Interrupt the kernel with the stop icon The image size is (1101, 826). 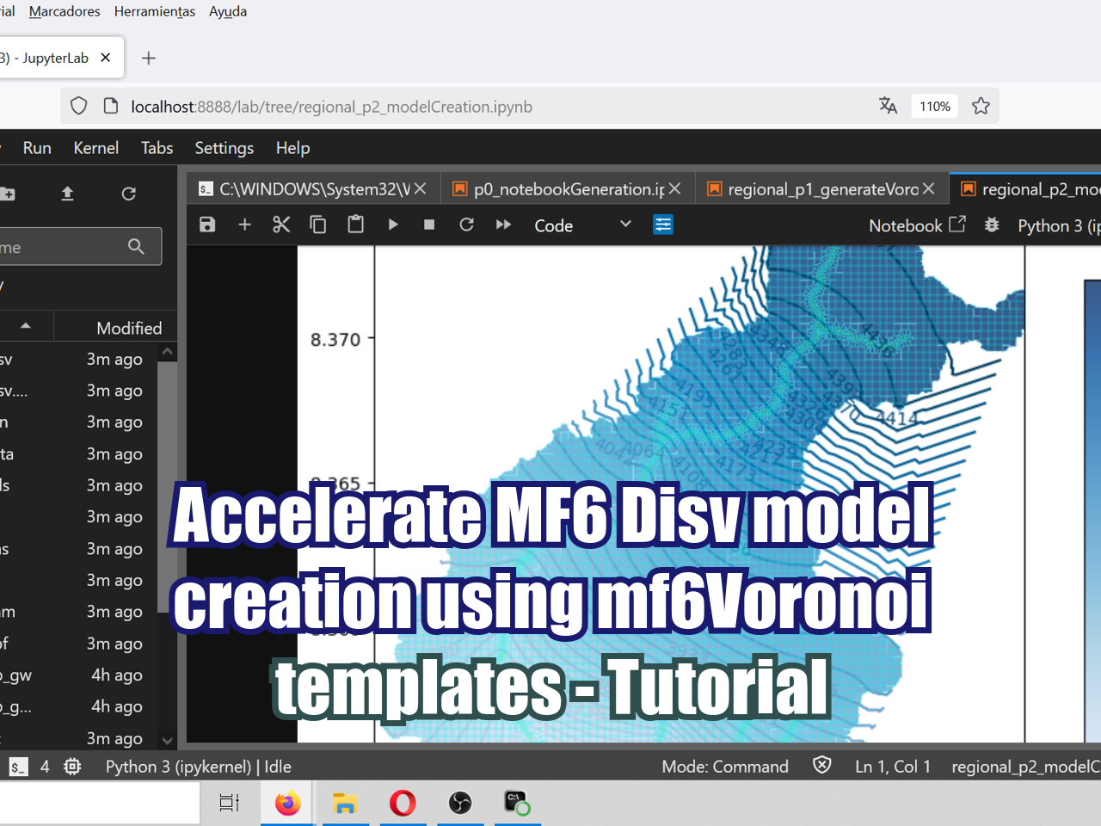pos(429,225)
